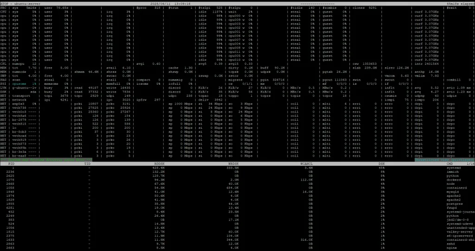The height and width of the screenshot is (251, 475).
Task: Click the #zombie 0 counter
Action: tap(334, 8)
